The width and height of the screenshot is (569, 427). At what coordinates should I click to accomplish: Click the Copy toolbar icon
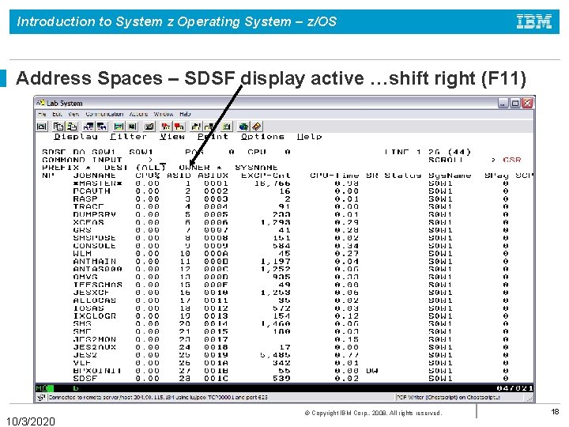[58, 127]
